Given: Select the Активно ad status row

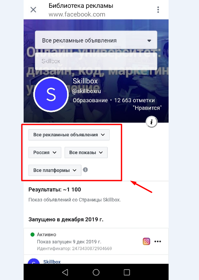Looking at the screenshot, I should point(96,241).
